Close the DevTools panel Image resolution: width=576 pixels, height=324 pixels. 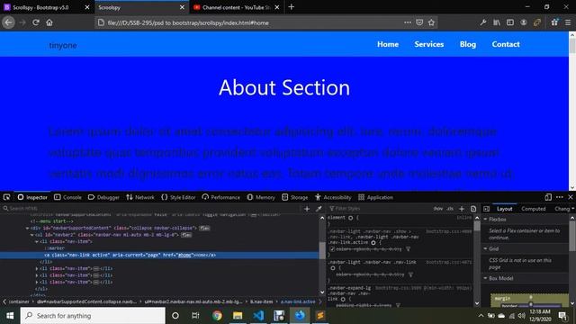point(571,197)
